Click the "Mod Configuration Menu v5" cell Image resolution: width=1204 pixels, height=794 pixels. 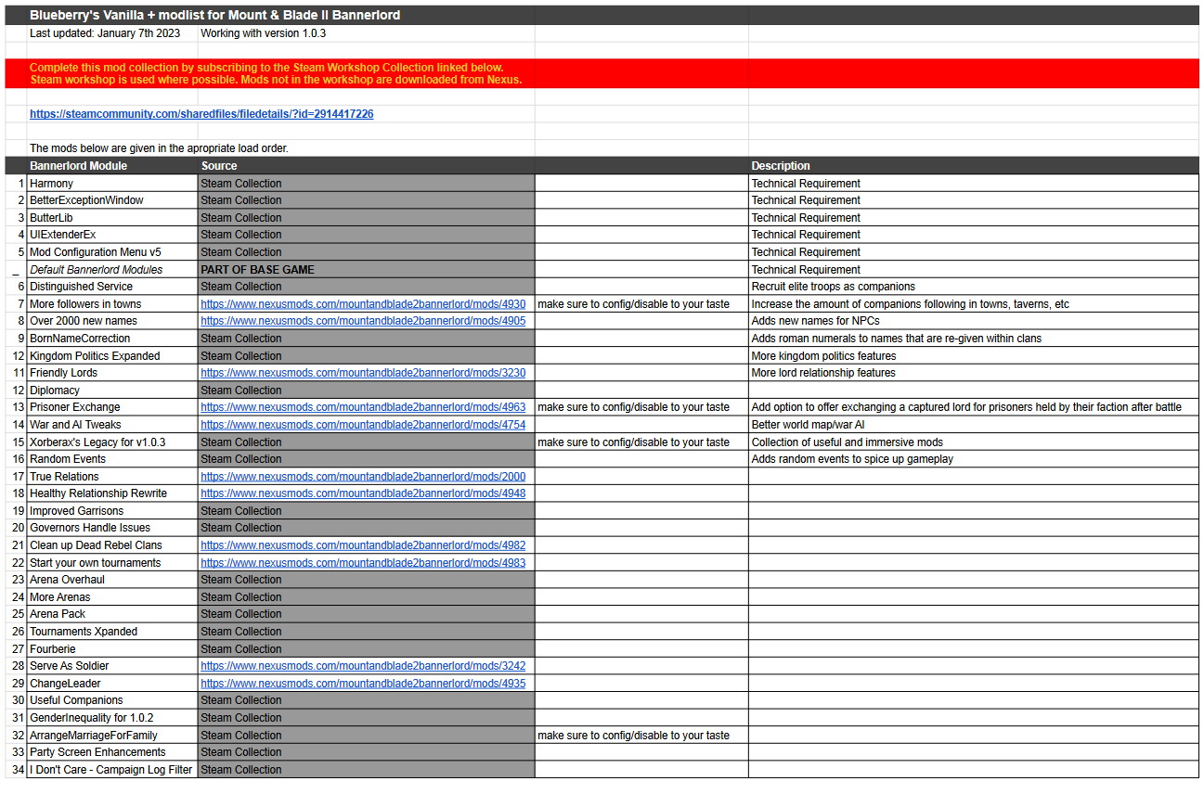112,252
